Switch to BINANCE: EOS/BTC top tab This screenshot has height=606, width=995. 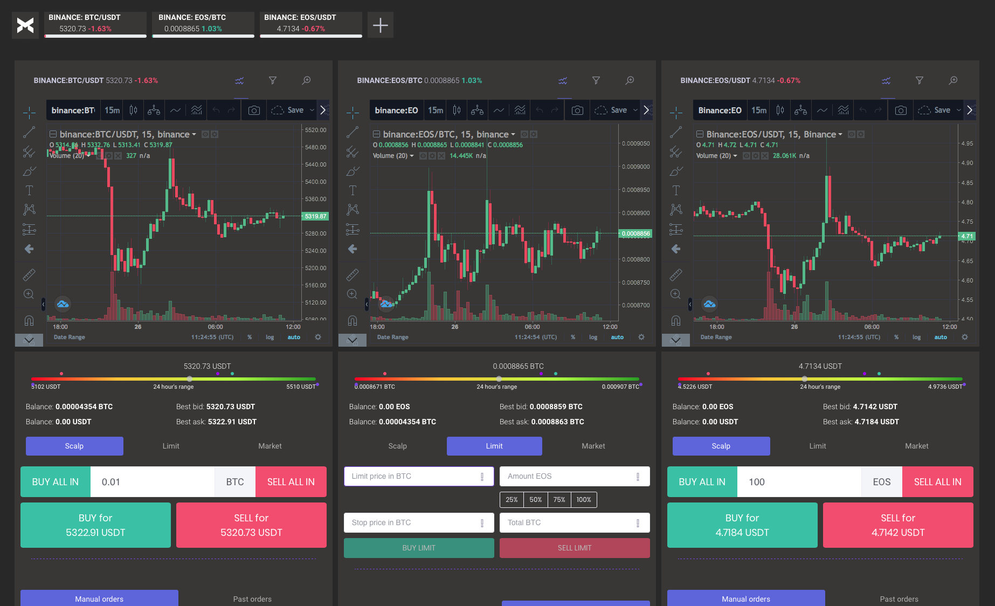click(203, 25)
